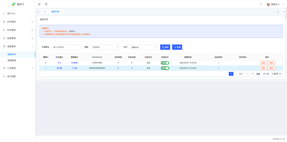
Task: Click the rocket logo icon
Action: point(13,4)
